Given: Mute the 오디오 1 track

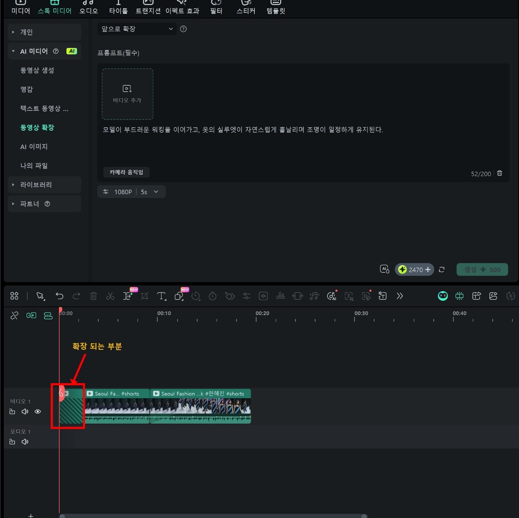Looking at the screenshot, I should [x=25, y=441].
